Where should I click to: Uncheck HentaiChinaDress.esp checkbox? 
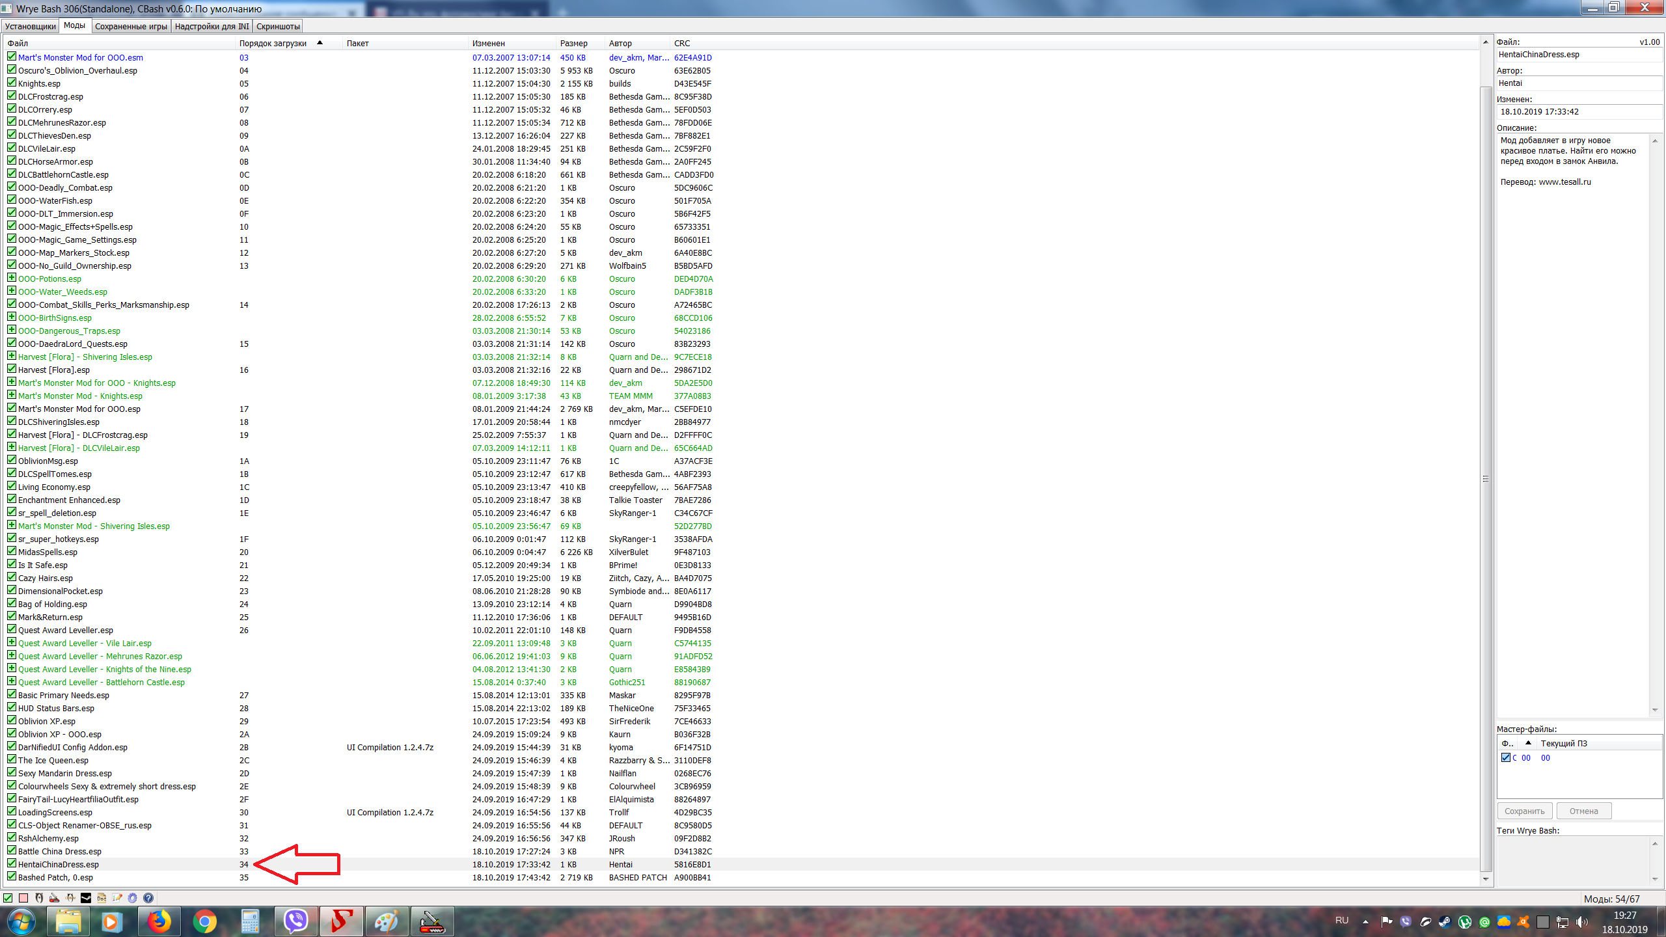coord(12,863)
